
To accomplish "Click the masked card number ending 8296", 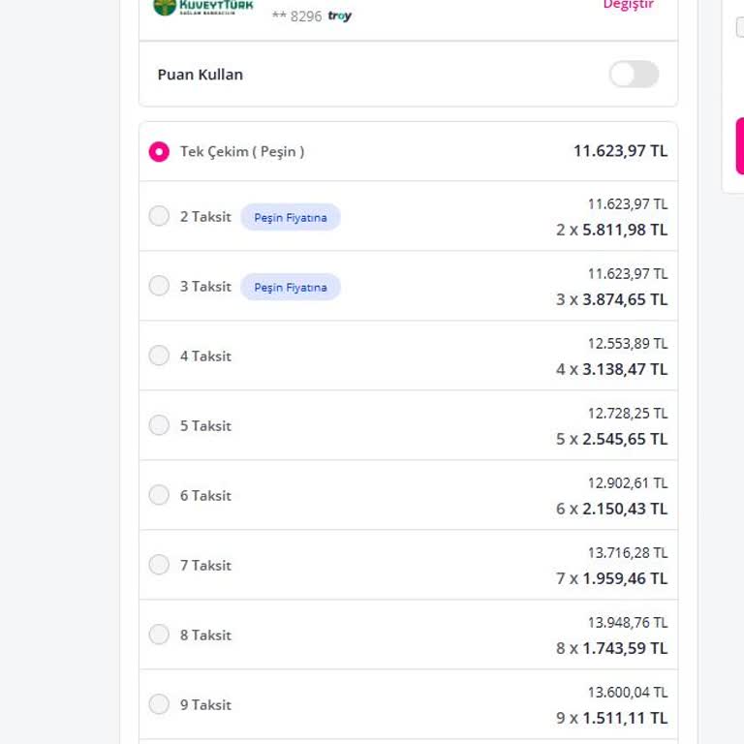I will point(296,16).
